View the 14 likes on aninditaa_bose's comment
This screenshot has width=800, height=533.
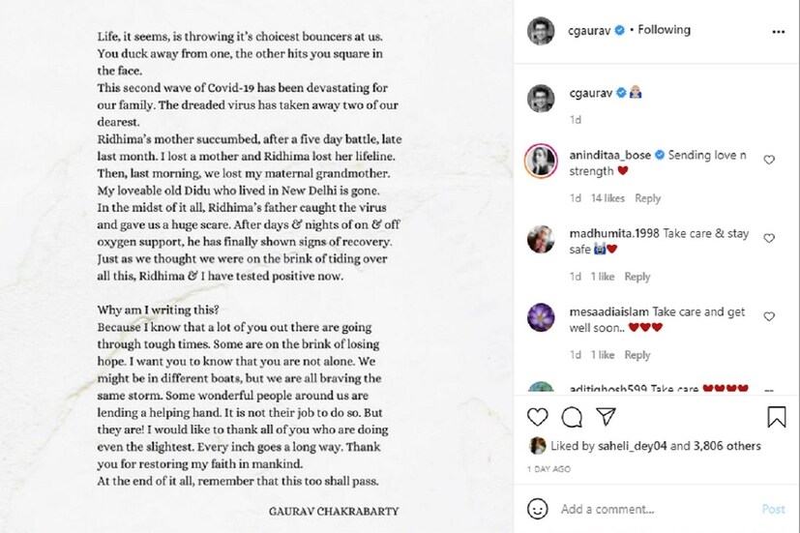coord(608,198)
